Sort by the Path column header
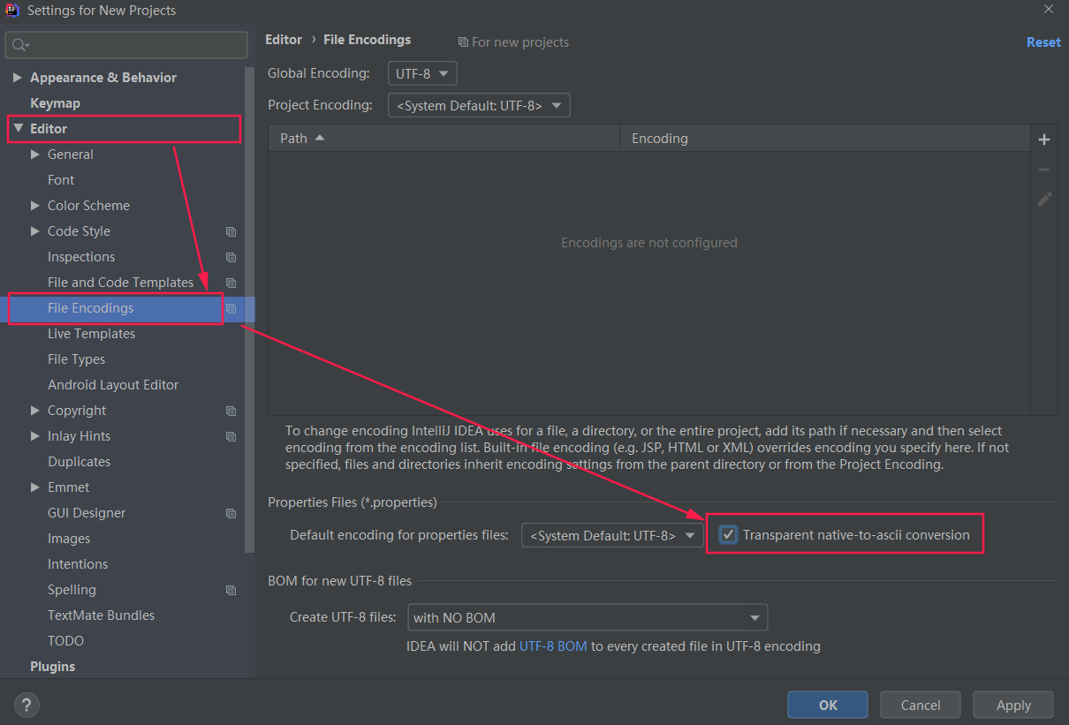1069x725 pixels. pyautogui.click(x=444, y=139)
